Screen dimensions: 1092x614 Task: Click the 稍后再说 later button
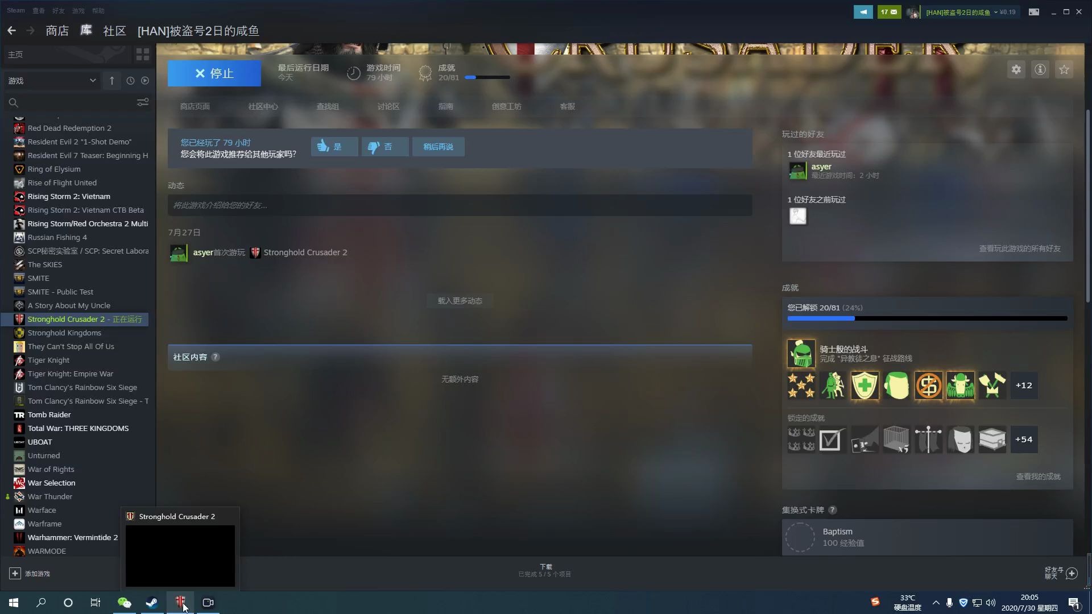[439, 147]
